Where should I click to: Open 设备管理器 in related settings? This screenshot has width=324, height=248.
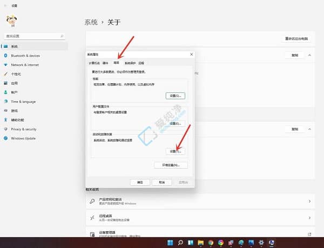click(200, 233)
